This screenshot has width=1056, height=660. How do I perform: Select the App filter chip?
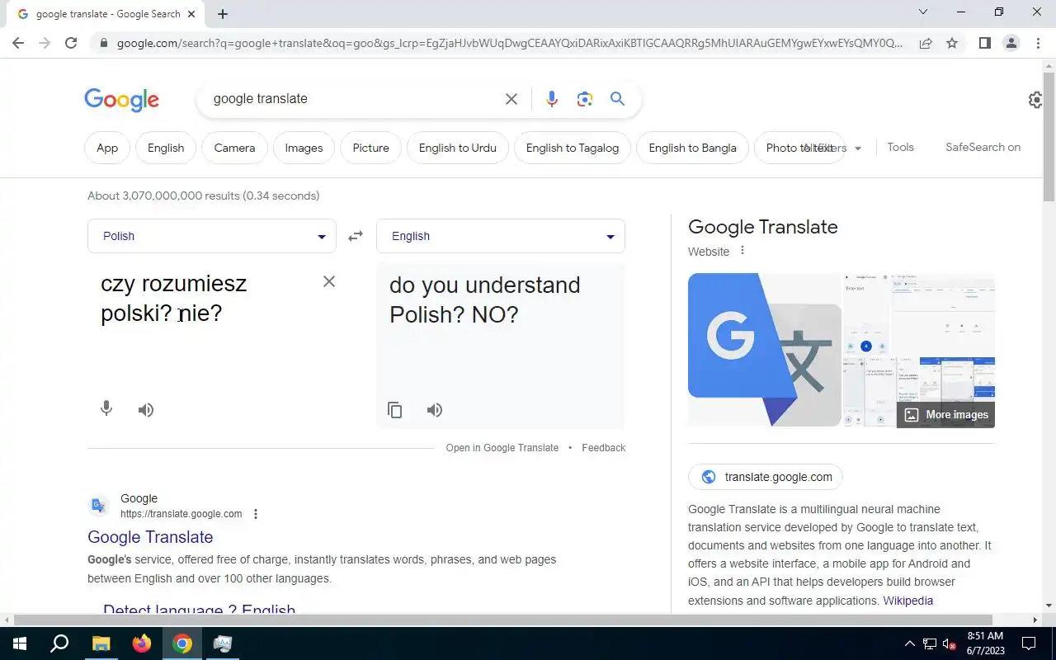click(107, 148)
